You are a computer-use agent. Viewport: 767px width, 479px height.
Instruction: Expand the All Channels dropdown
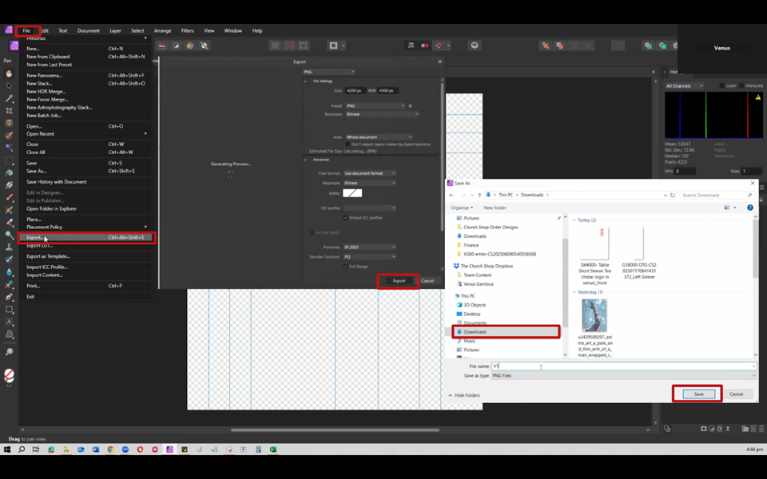click(685, 85)
